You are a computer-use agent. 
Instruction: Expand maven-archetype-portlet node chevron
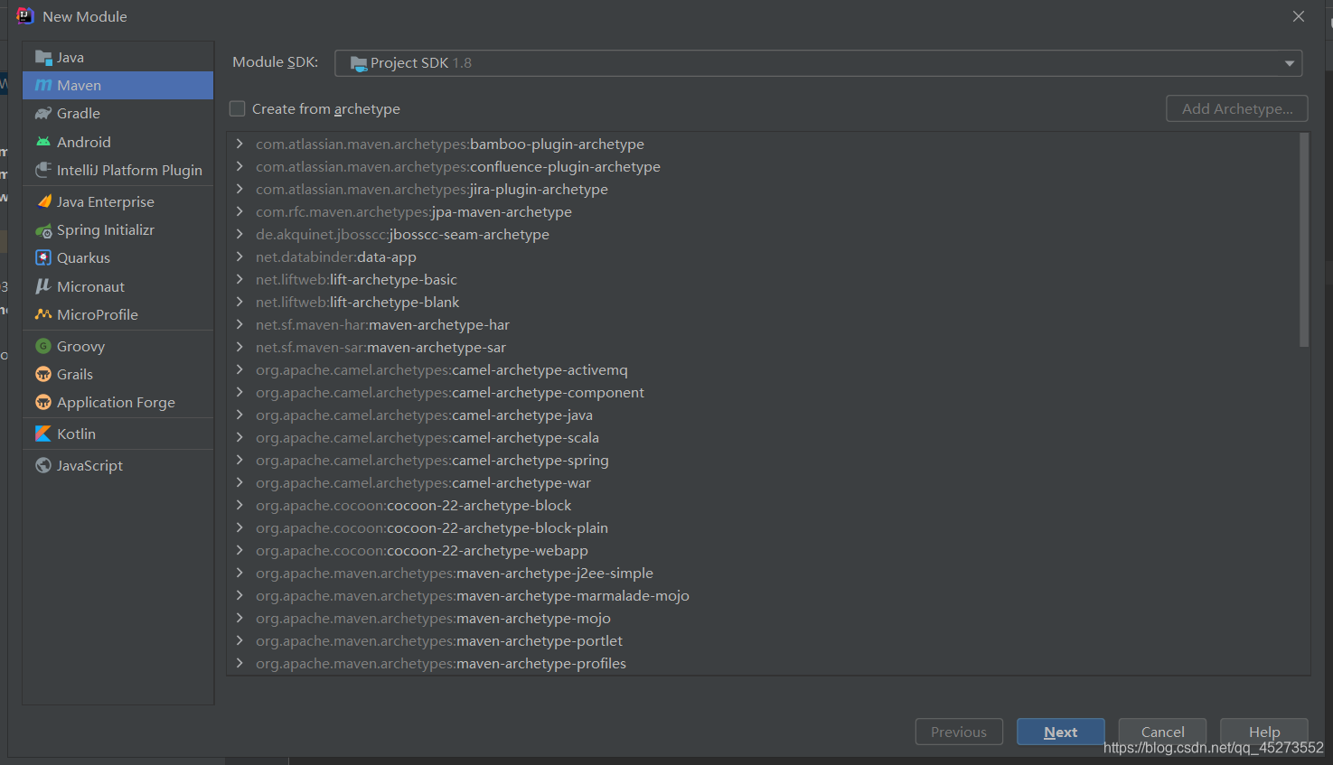click(x=239, y=640)
